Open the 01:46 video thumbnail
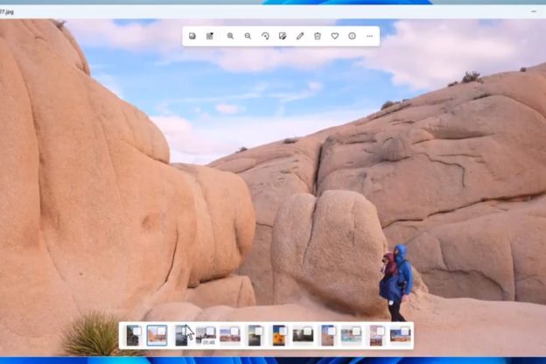Viewport: 546px width, 364px height. [205, 337]
